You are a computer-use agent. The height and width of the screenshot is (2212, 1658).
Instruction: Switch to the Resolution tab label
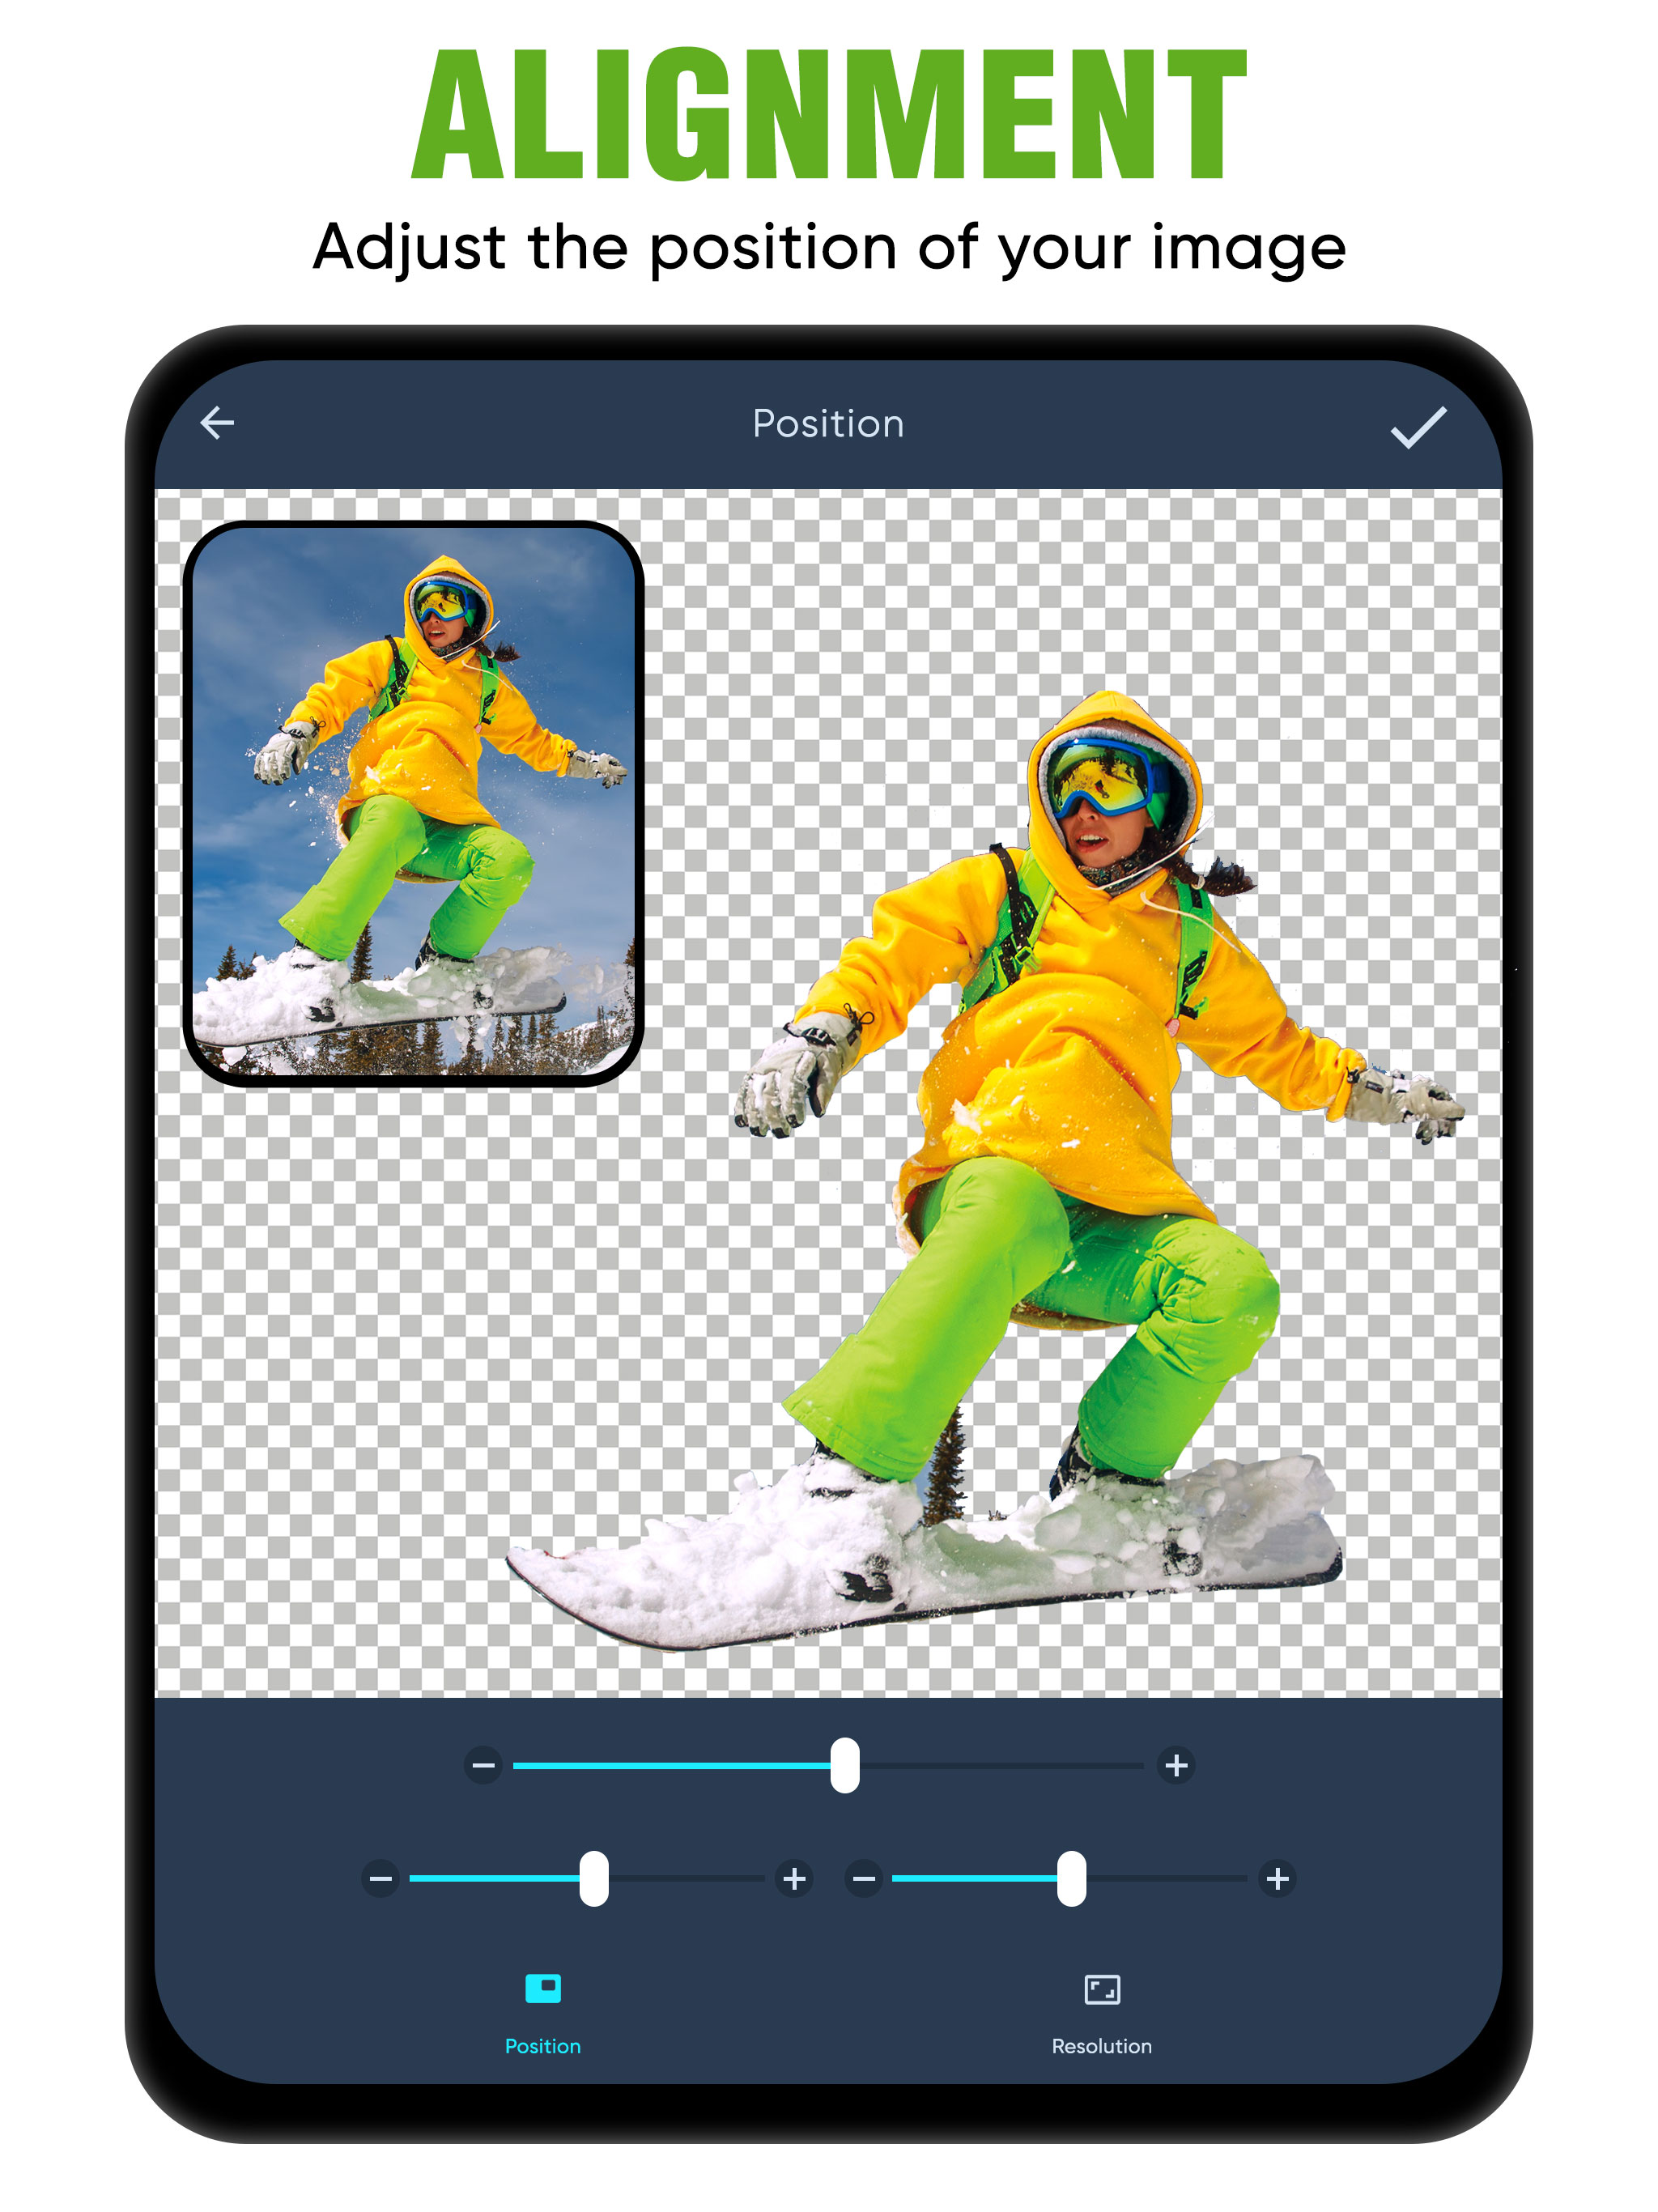pos(1101,2046)
